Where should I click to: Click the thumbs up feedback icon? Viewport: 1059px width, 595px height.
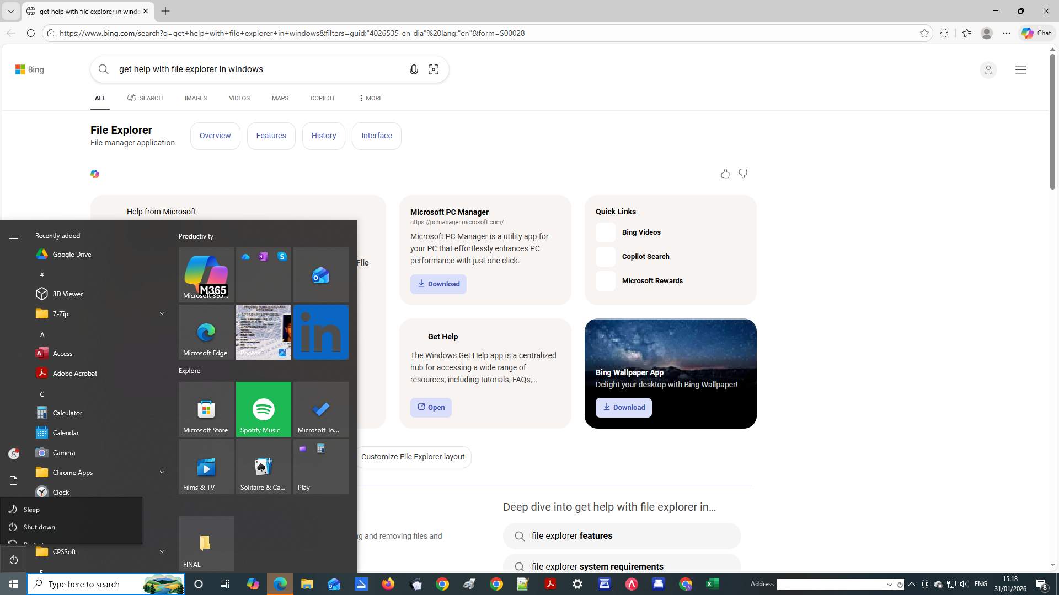coord(725,174)
